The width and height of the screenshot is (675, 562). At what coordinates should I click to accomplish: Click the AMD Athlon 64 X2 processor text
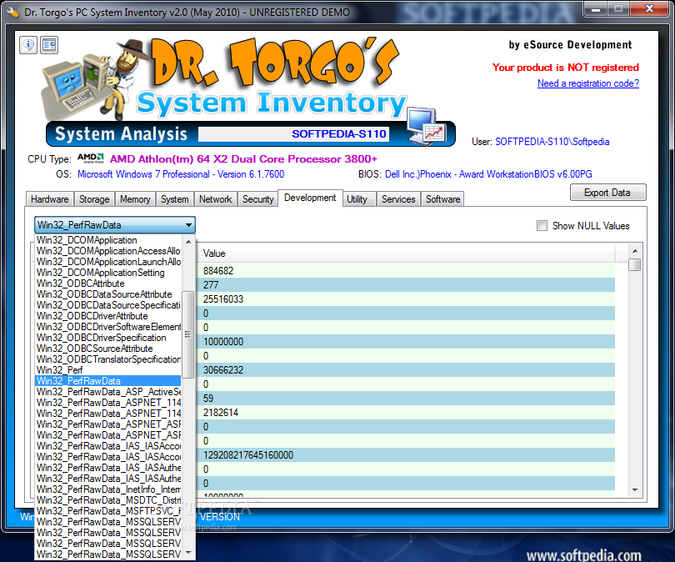(x=243, y=159)
